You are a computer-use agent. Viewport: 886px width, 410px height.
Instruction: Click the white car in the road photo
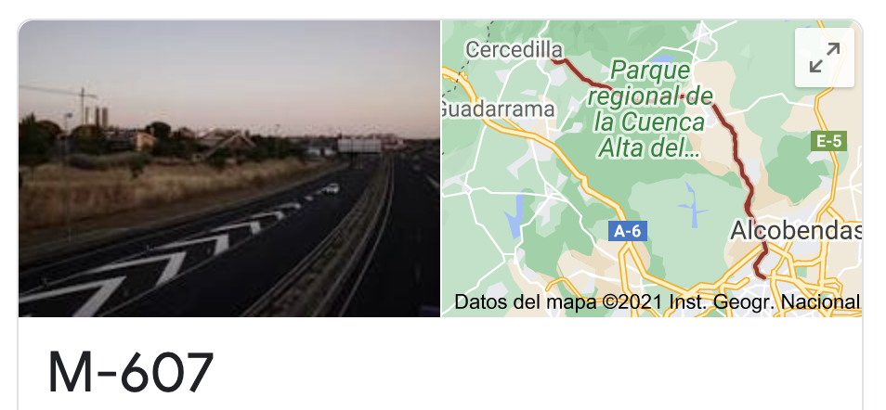pos(332,188)
